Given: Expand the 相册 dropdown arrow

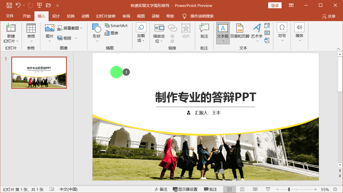Looking at the screenshot, I should [76, 38].
